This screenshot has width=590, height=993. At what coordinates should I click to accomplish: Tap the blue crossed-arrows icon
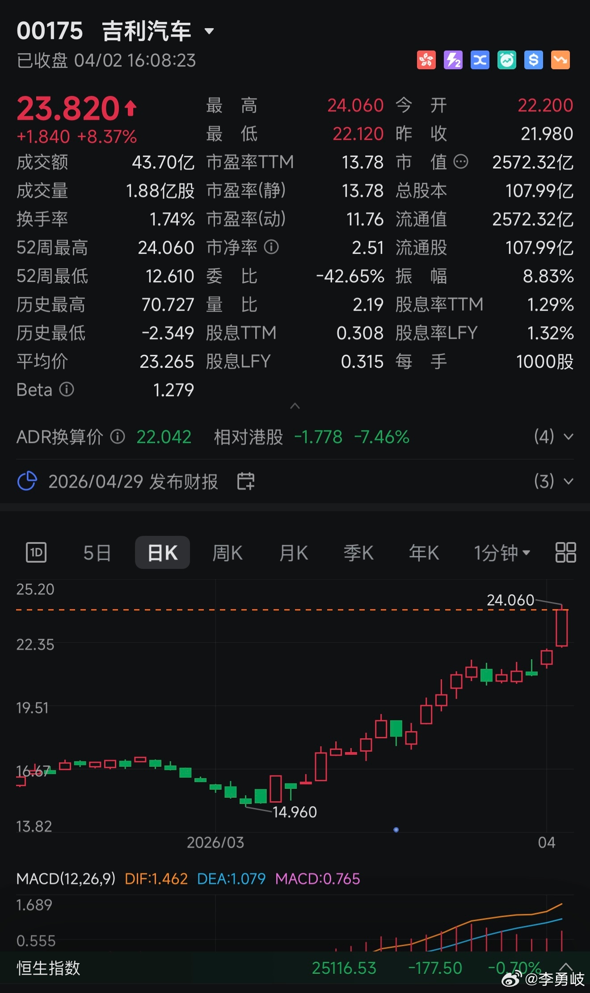click(x=480, y=60)
